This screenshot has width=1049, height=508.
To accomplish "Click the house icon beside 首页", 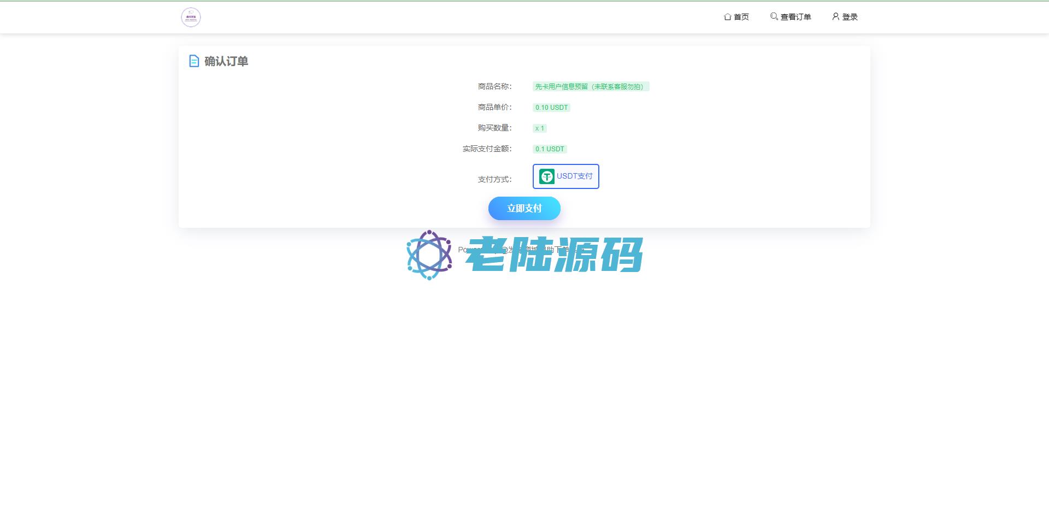I will click(727, 17).
